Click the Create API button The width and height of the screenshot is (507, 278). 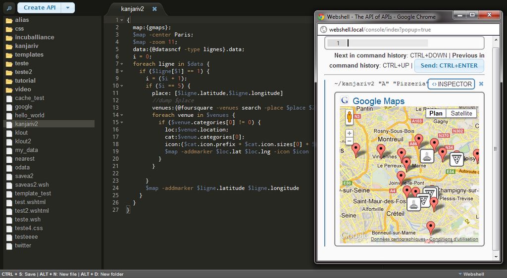(x=40, y=8)
